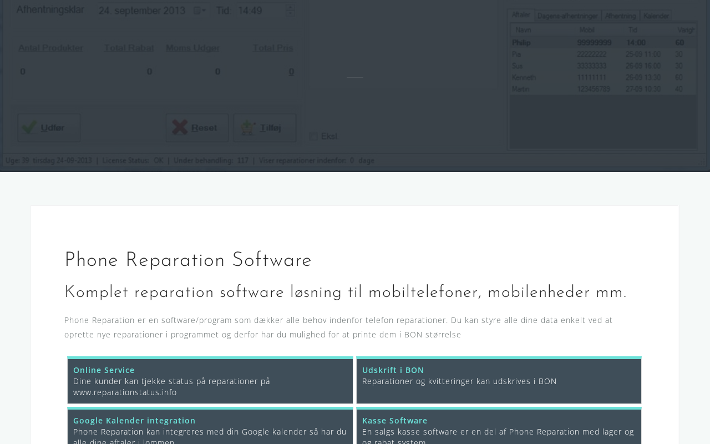This screenshot has height=444, width=710.
Task: Click the Under behandling: 117 status entry
Action: coord(211,160)
